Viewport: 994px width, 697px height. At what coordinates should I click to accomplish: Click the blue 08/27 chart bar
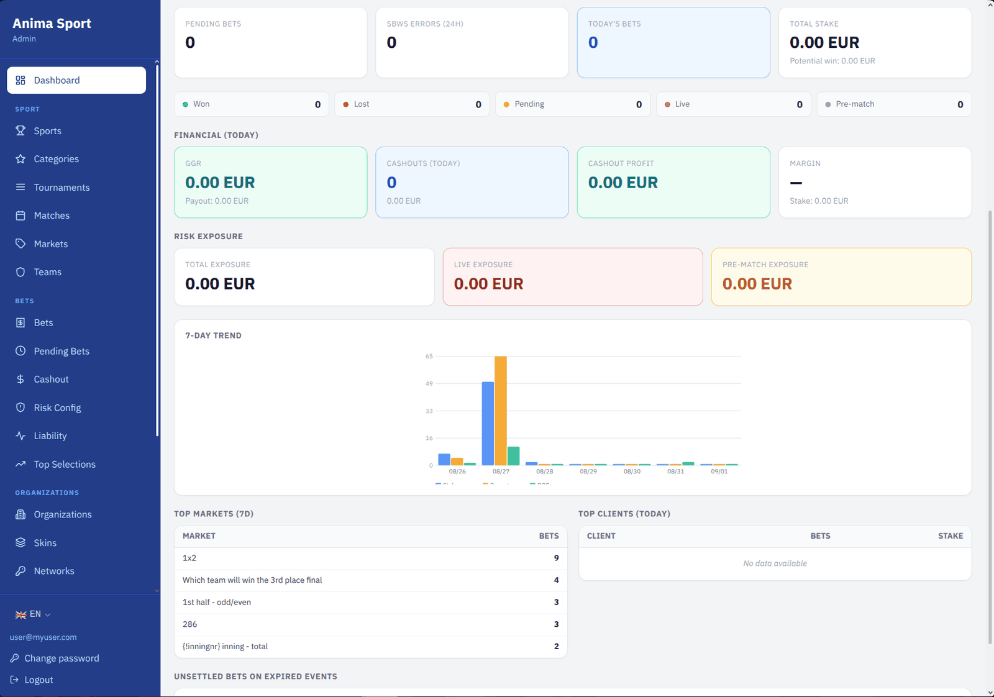pos(488,424)
